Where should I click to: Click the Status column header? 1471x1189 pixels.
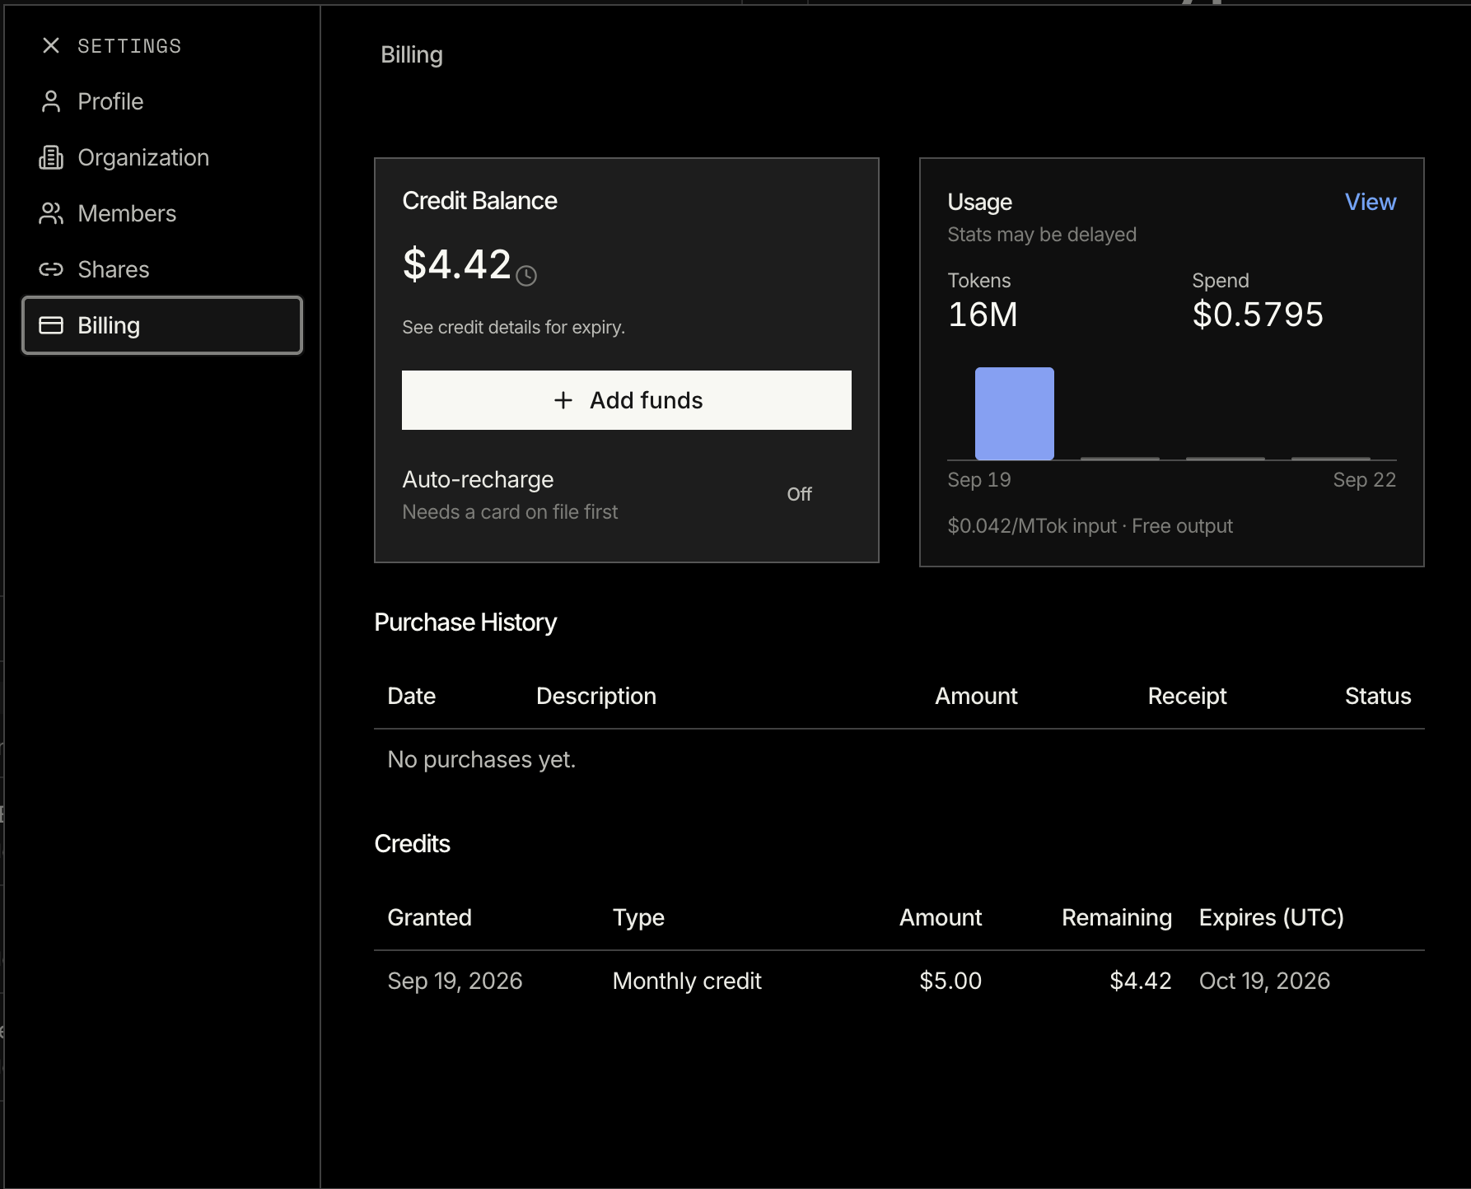(x=1378, y=696)
